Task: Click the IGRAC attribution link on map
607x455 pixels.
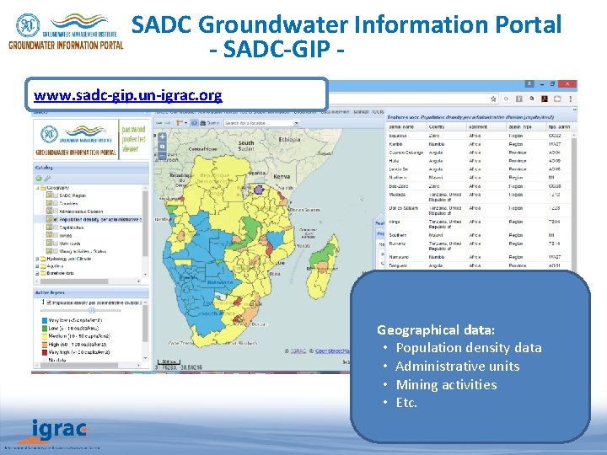Action: click(x=298, y=351)
